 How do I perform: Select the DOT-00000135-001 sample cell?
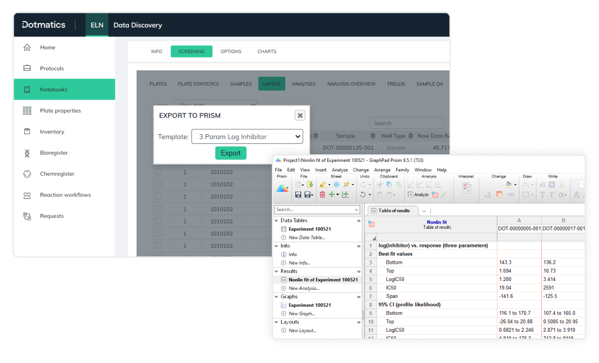point(348,148)
